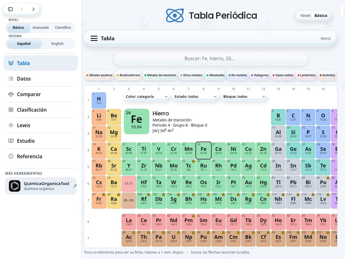
Task: Open the Tabla view
Action: (x=41, y=63)
